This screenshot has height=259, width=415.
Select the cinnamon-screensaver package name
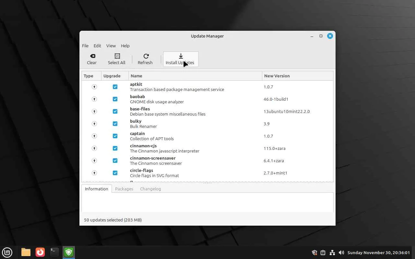153,158
